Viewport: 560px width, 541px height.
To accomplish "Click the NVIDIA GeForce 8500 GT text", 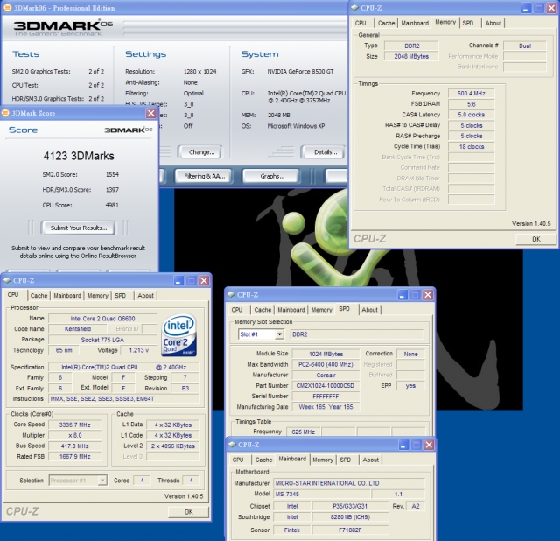I will tap(300, 72).
